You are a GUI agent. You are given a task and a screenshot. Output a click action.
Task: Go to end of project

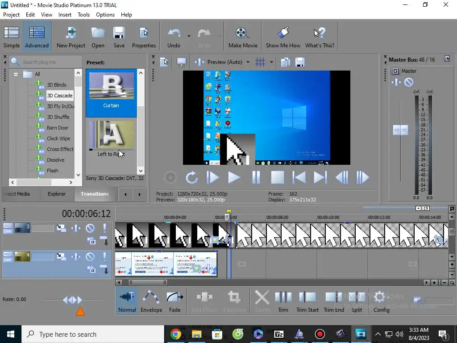(x=320, y=177)
